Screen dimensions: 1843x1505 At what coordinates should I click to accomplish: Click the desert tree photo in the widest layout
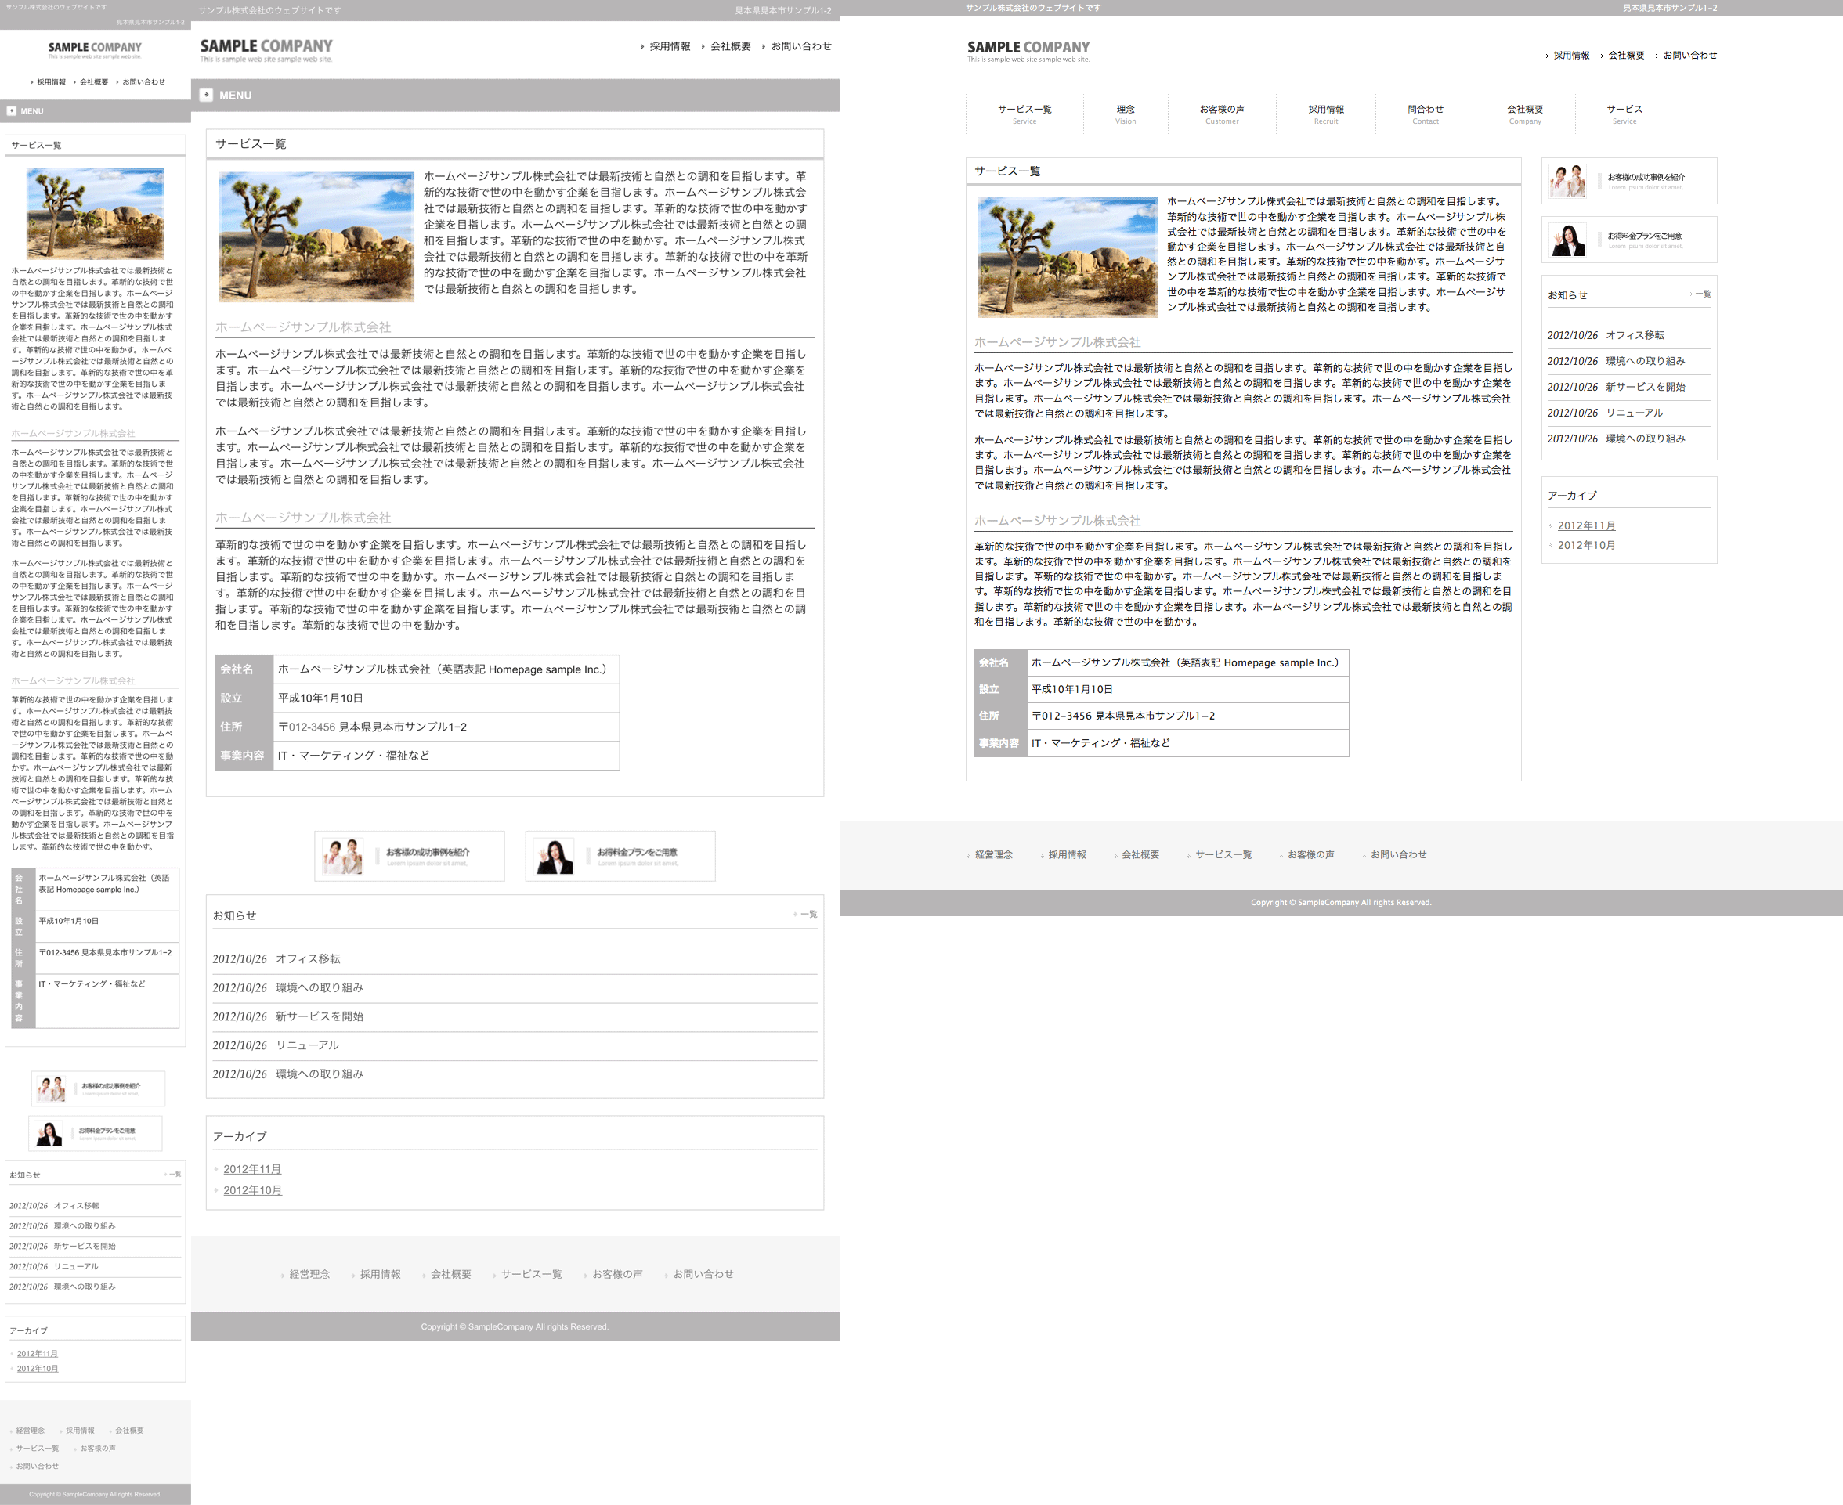coord(1067,257)
